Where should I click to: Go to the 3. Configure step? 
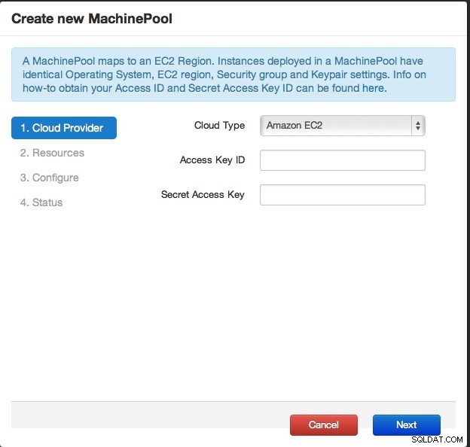[x=50, y=178]
